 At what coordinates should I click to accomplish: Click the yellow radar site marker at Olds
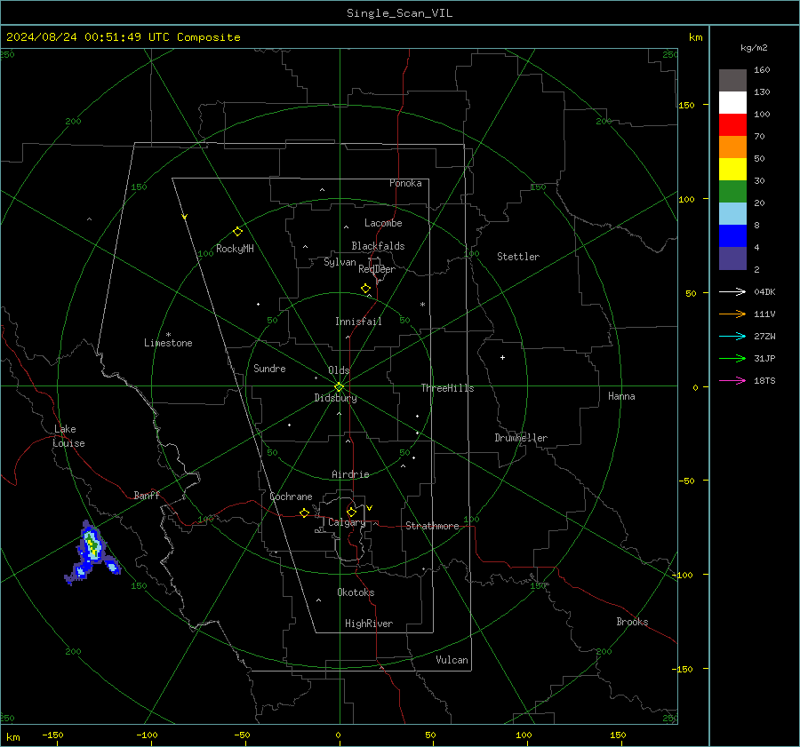pos(340,386)
